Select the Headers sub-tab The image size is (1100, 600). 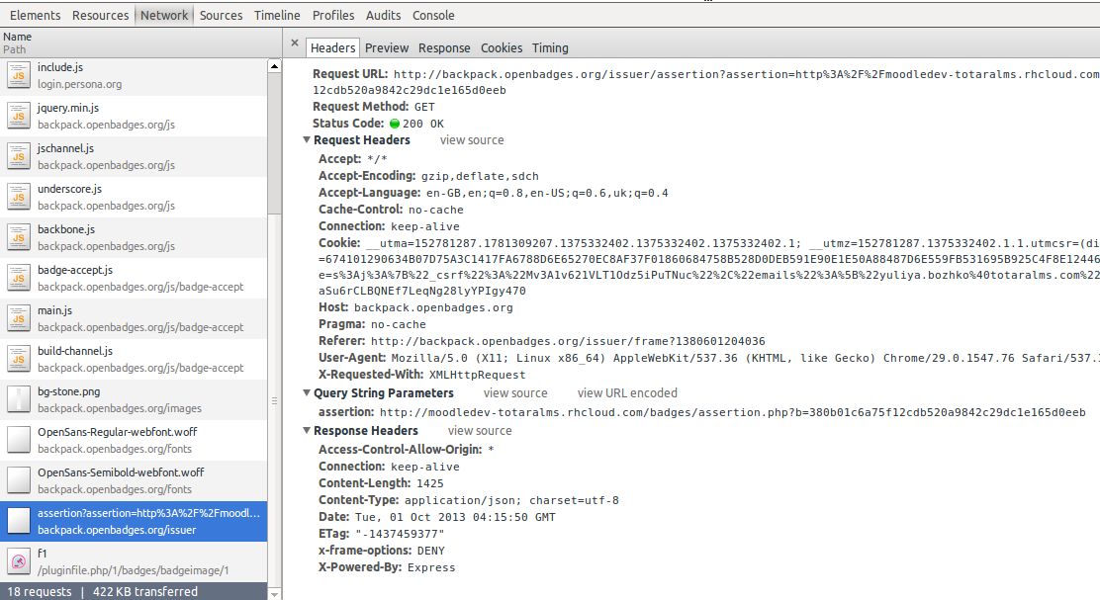pyautogui.click(x=332, y=47)
